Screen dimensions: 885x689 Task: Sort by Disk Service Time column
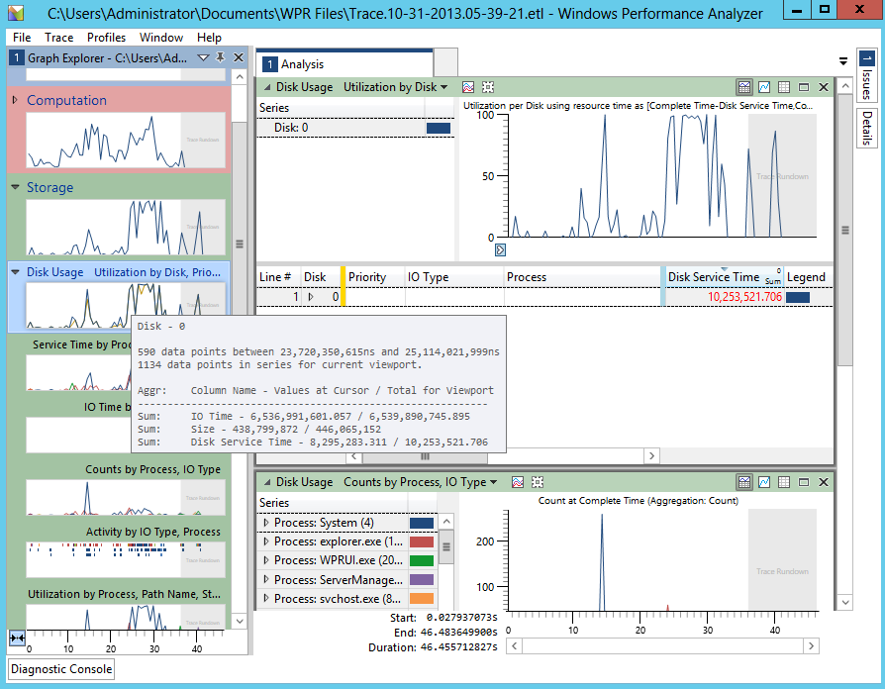(x=725, y=277)
